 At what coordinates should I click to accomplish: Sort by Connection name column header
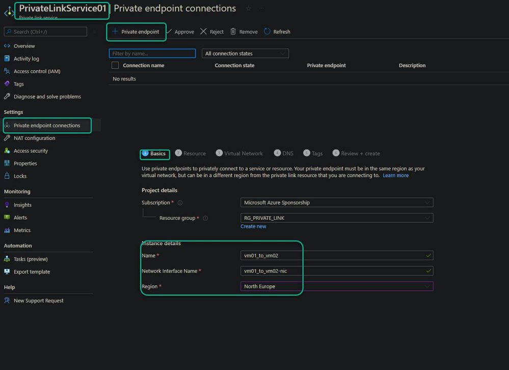tap(144, 65)
